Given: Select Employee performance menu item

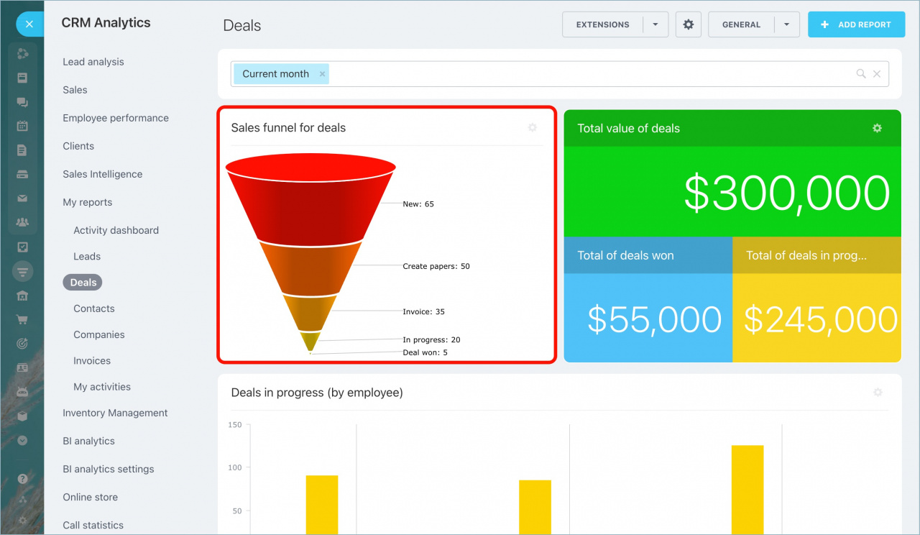Looking at the screenshot, I should point(116,118).
